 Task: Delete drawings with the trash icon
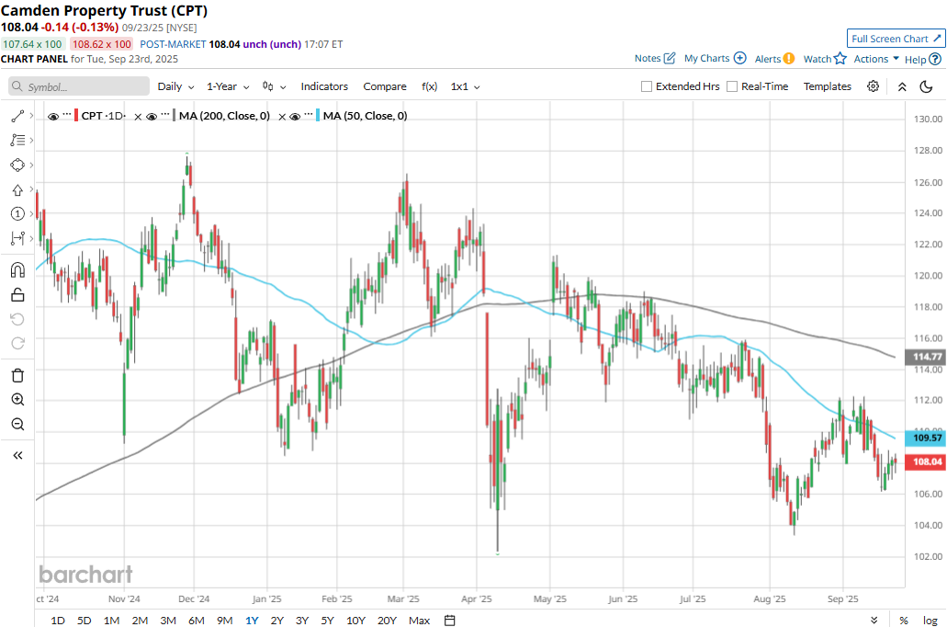coord(17,375)
